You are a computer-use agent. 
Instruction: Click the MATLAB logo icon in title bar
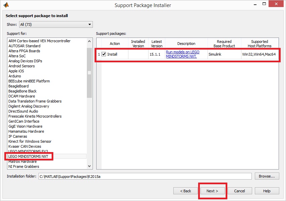pyautogui.click(x=6, y=5)
